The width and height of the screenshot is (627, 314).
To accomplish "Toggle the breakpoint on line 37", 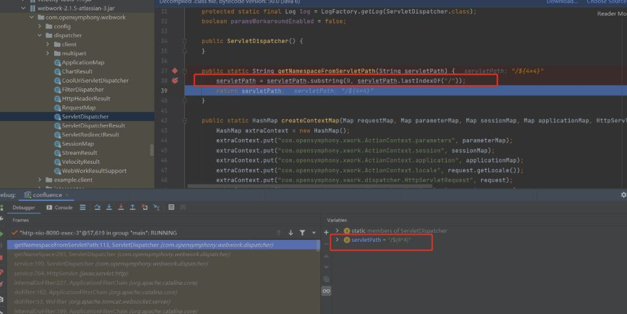I will click(174, 70).
